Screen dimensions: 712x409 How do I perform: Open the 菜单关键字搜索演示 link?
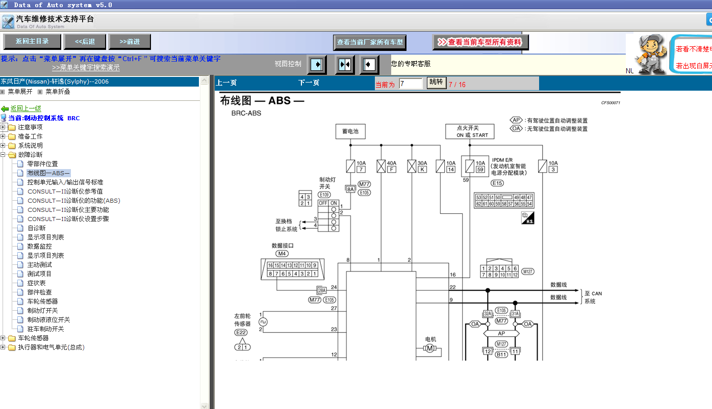86,68
